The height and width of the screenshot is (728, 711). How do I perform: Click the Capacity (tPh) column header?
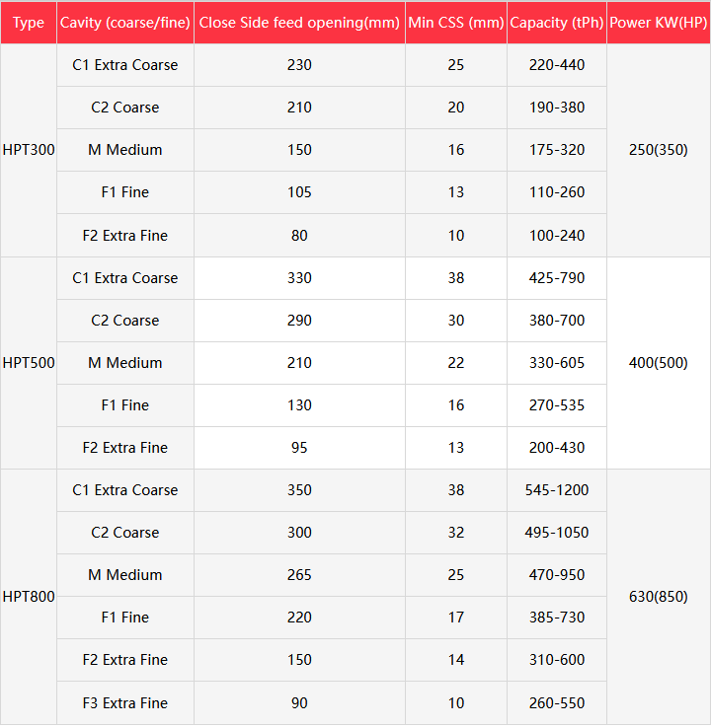[x=557, y=23]
